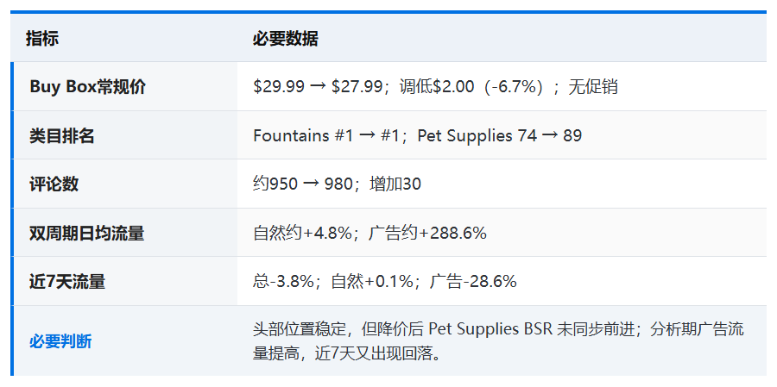The image size is (777, 387).
Task: Click the Pet Supplies 74 → 89 text
Action: coord(500,135)
